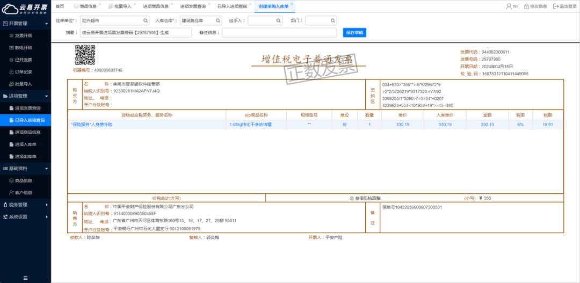580x283 pixels.
Task: Collapse the 开票管理 sidebar section
Action: [25, 24]
